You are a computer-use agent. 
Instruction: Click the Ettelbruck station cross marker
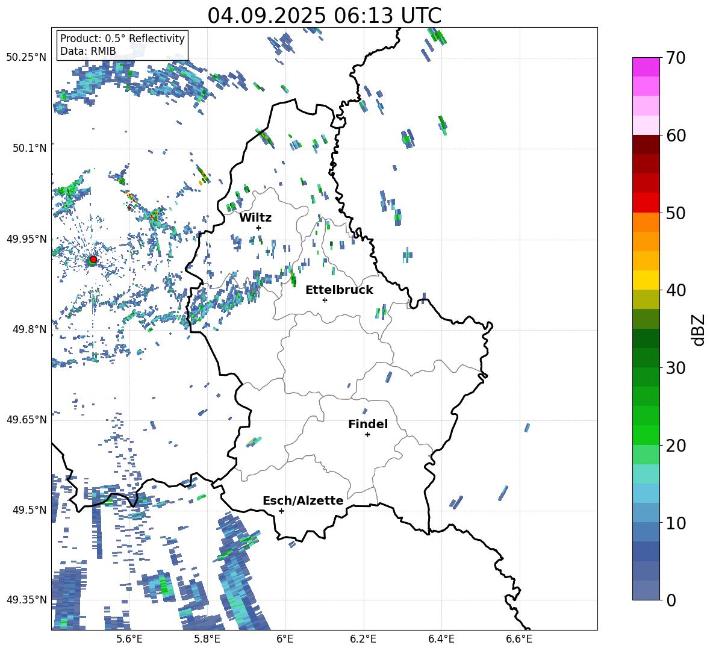pyautogui.click(x=325, y=300)
